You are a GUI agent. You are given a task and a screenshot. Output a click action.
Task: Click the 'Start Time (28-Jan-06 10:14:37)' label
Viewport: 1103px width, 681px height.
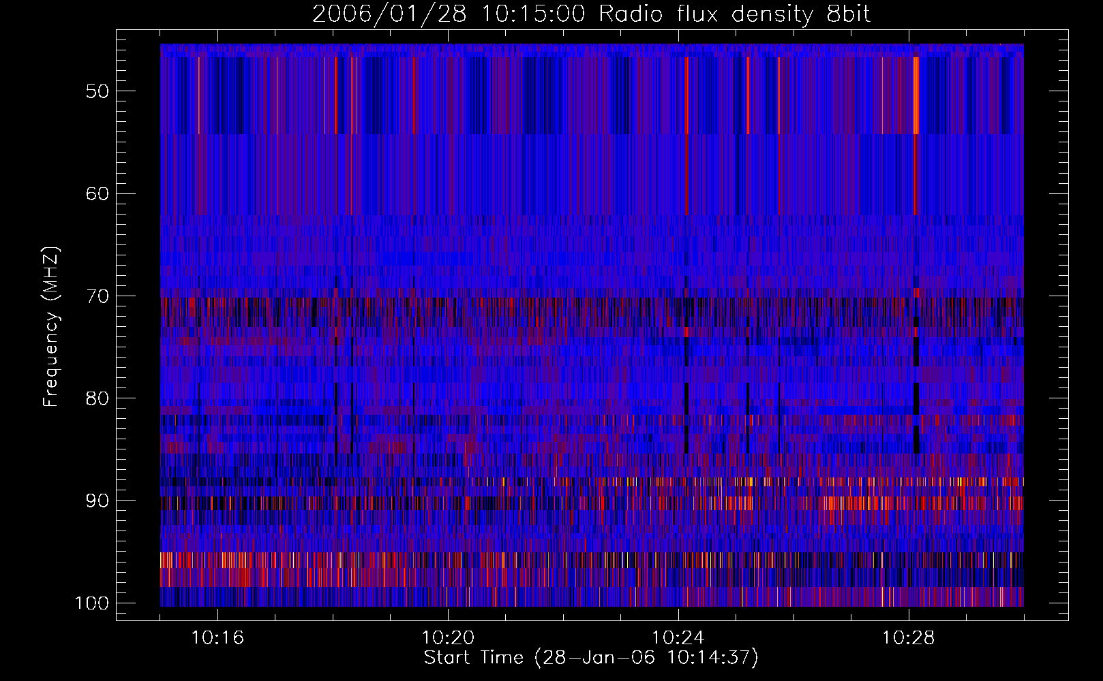[591, 658]
